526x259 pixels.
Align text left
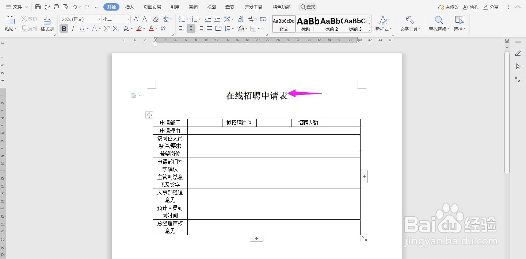pos(182,28)
